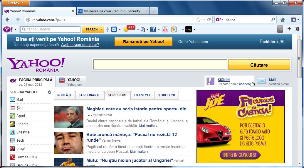The image size is (304, 168).
Task: Open the bookmarks menu icon
Action: [293, 20]
